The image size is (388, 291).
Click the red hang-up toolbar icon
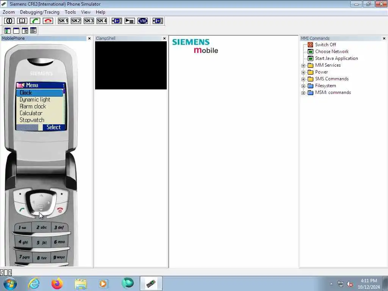click(48, 21)
